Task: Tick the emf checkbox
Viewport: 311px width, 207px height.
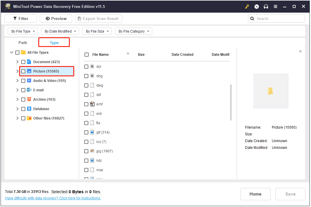Action: point(86,104)
